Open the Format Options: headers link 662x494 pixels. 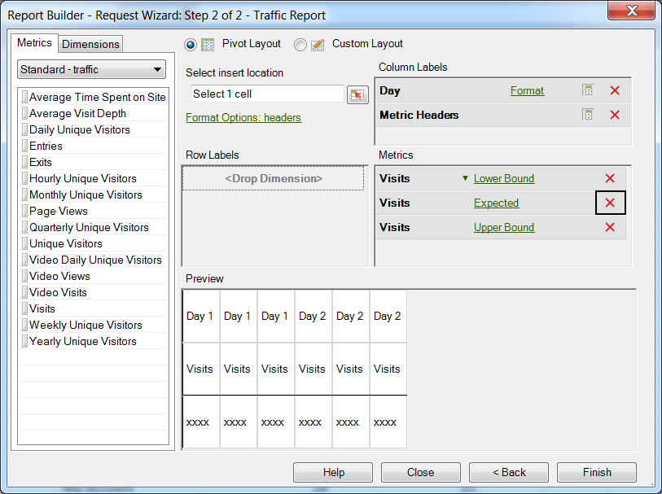pyautogui.click(x=243, y=118)
